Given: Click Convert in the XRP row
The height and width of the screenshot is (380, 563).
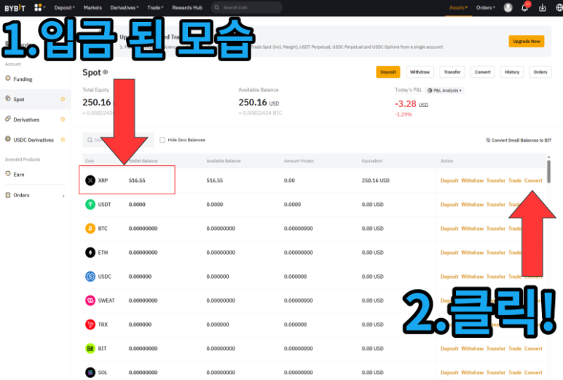Looking at the screenshot, I should pos(533,181).
